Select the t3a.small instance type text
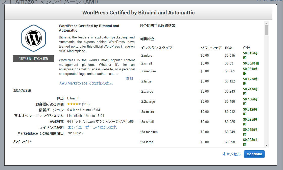Image resolution: width=283 pixels, height=170 pixels. point(147,122)
